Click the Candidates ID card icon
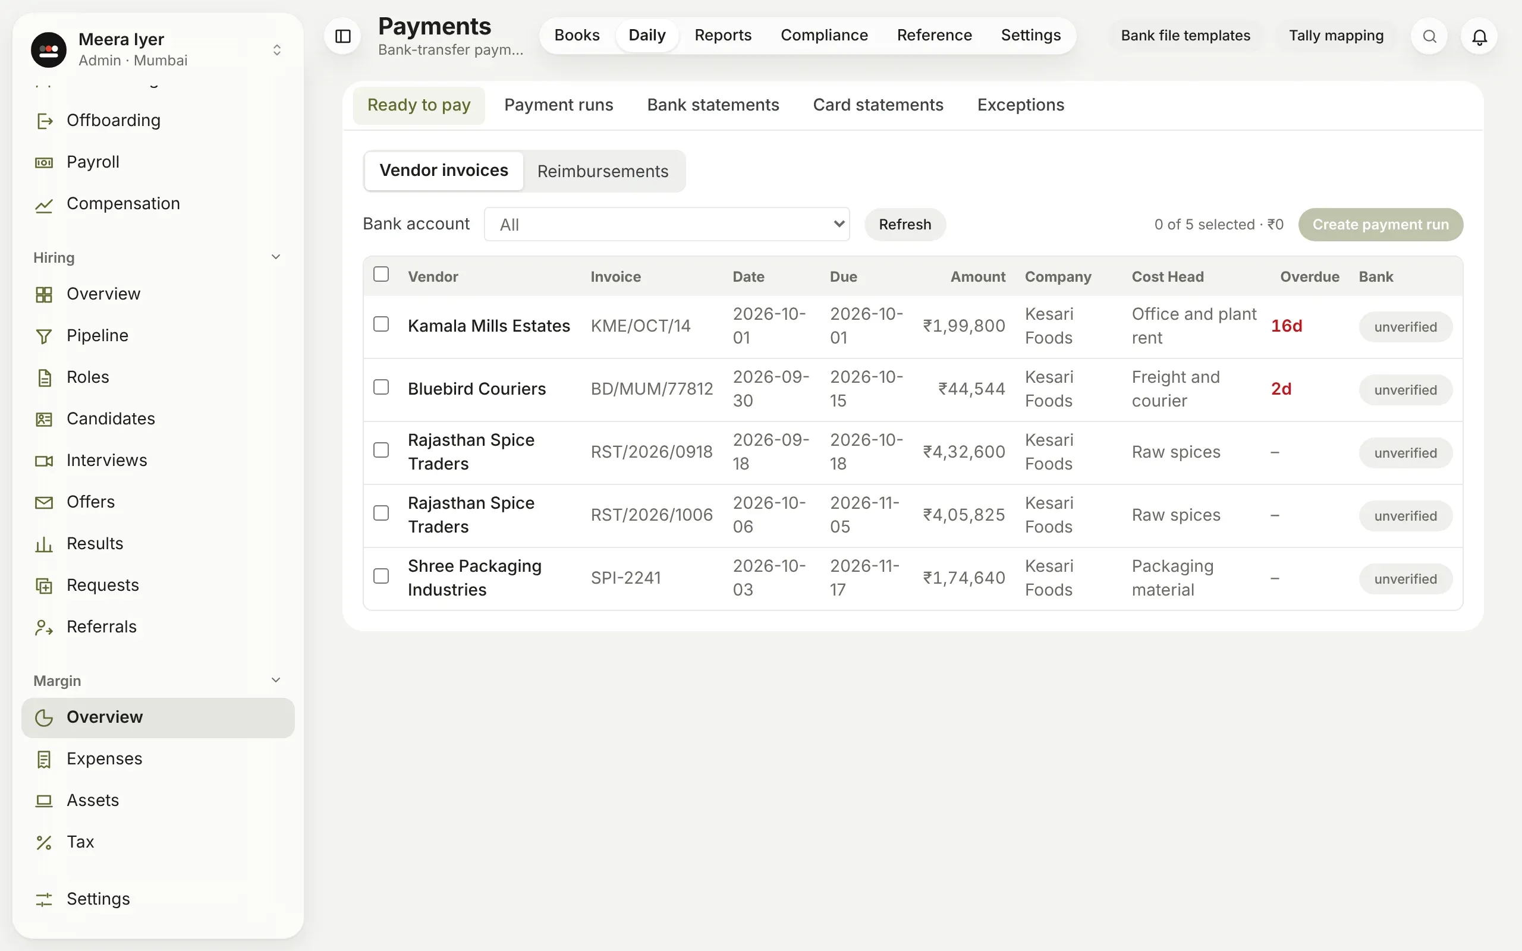The image size is (1522, 951). click(x=44, y=419)
